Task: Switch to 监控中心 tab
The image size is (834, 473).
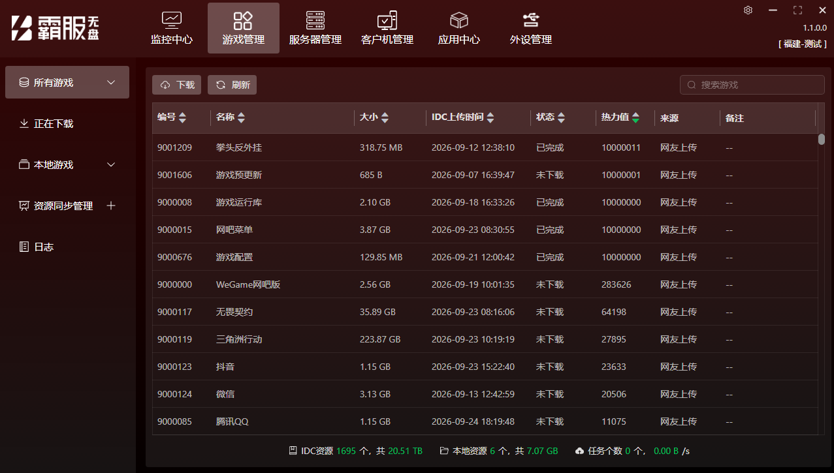Action: coord(172,28)
